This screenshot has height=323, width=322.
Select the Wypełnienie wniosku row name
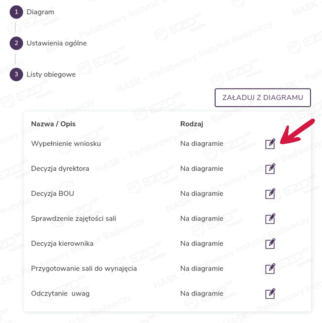point(66,144)
